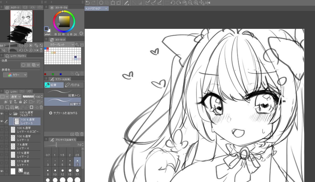Click the Free transform icon
The height and width of the screenshot is (182, 315).
[x=119, y=3]
